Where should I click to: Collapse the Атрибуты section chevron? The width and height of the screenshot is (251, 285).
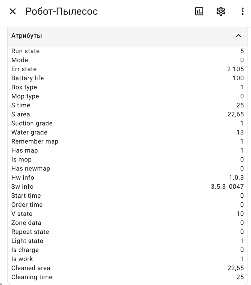[238, 36]
